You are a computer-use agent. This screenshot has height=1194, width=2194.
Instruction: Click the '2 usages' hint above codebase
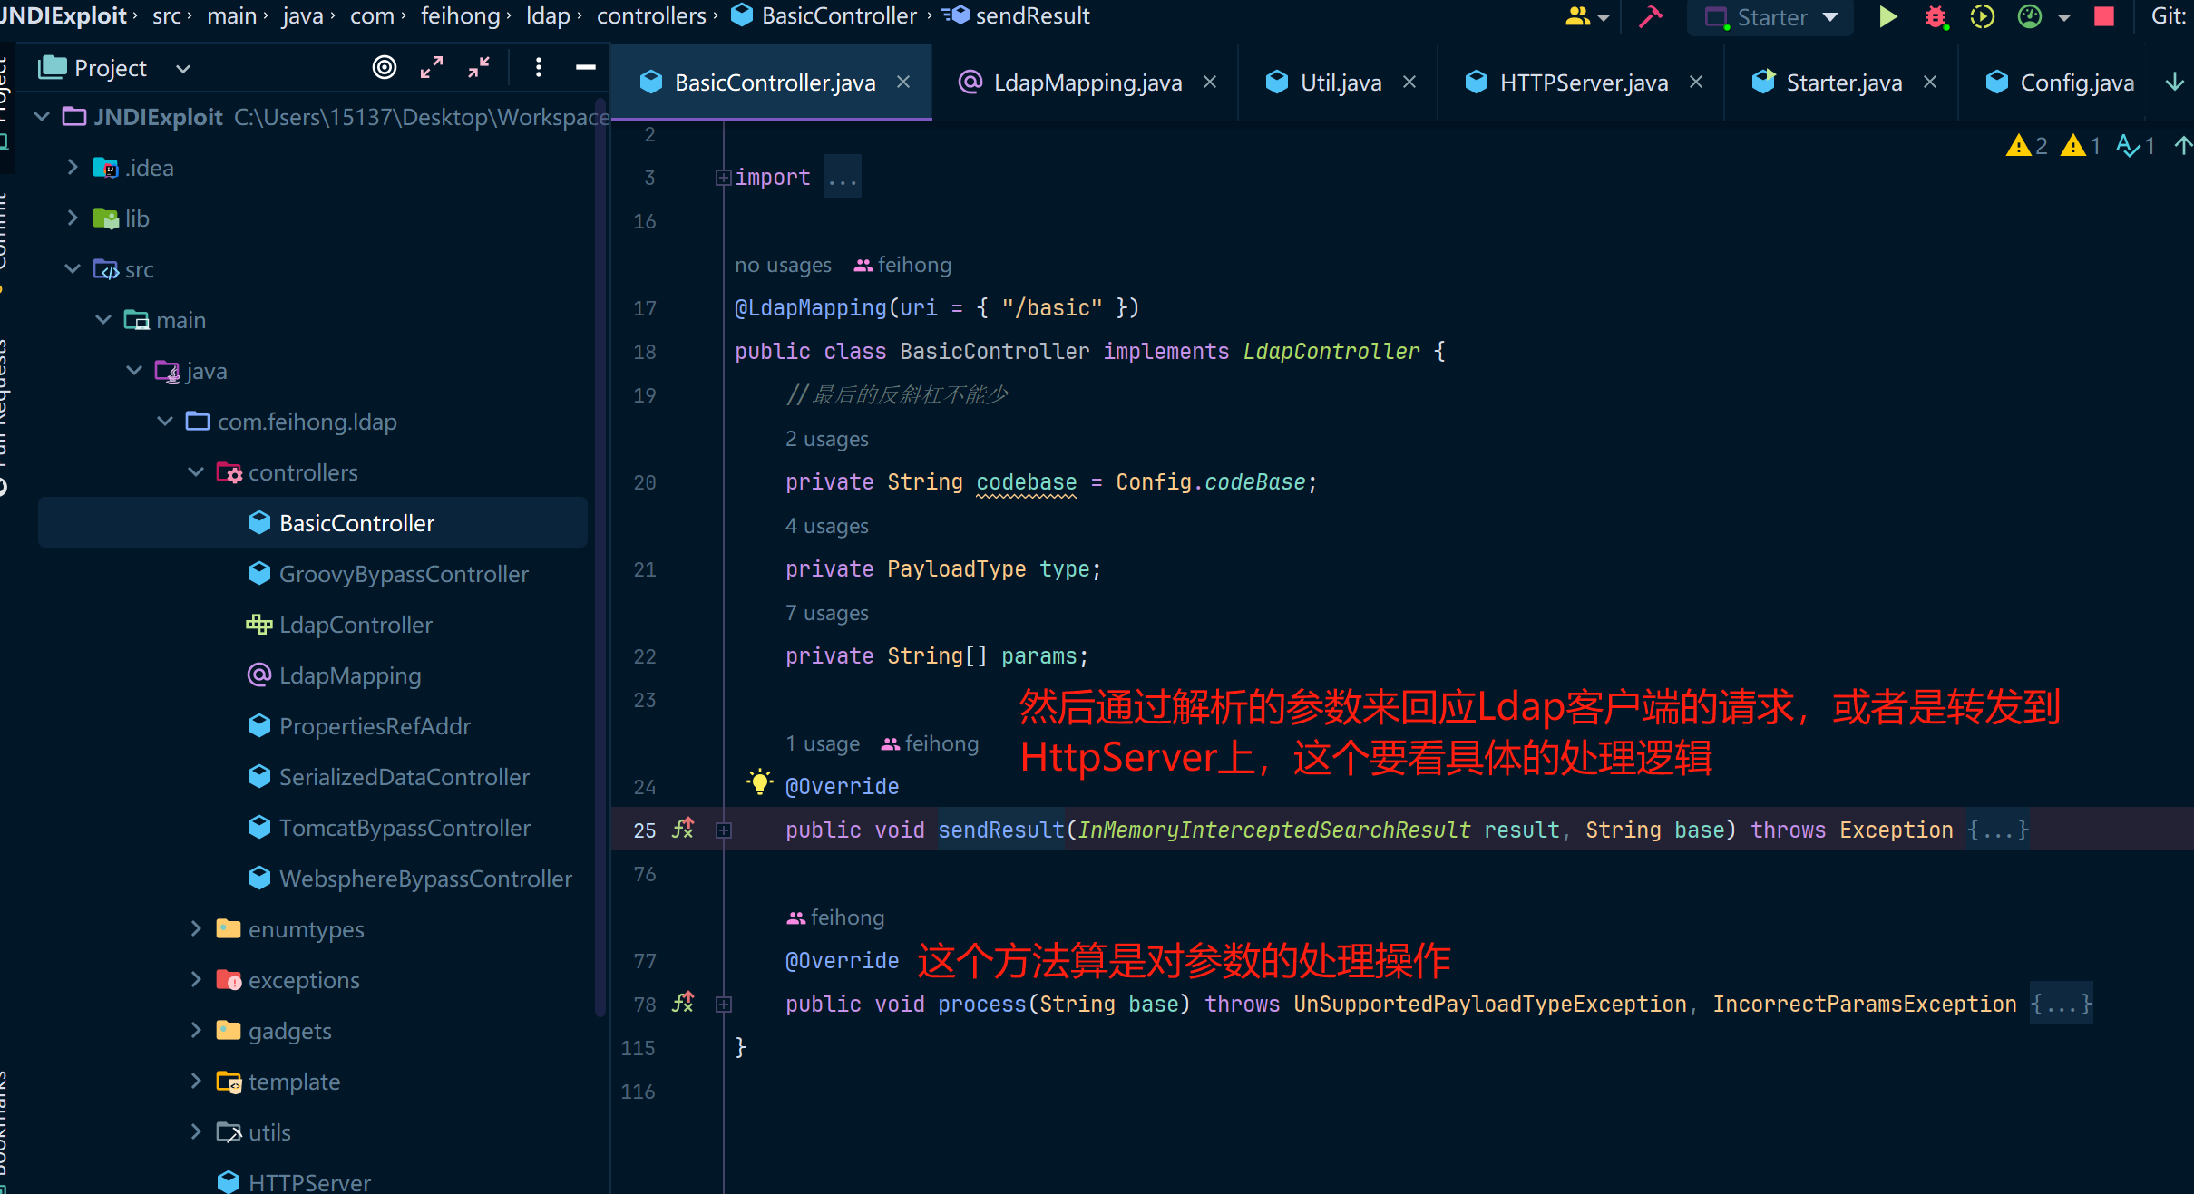827,439
